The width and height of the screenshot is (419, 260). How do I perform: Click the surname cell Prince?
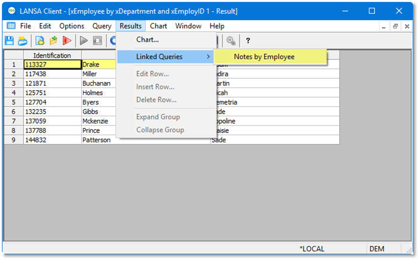99,131
